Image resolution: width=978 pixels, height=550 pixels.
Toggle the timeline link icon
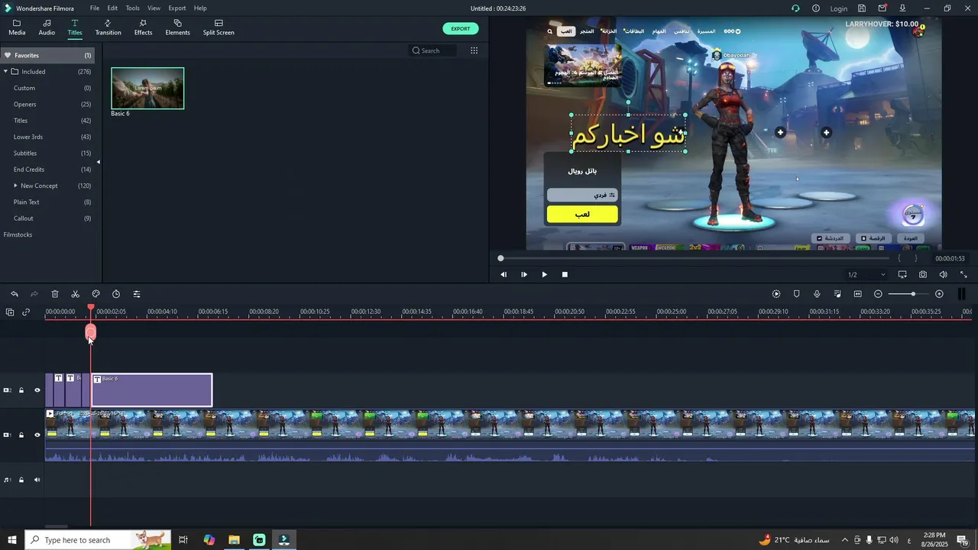click(26, 312)
